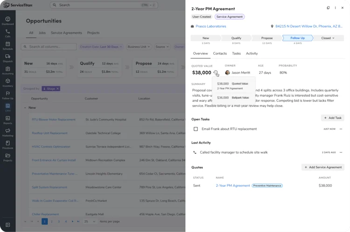This screenshot has height=232, width=350.
Task: Select the All opportunities tab
Action: (31, 33)
